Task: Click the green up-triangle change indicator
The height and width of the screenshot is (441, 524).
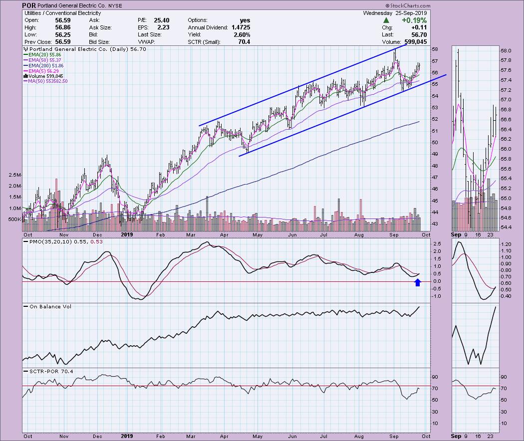Action: tap(386, 20)
